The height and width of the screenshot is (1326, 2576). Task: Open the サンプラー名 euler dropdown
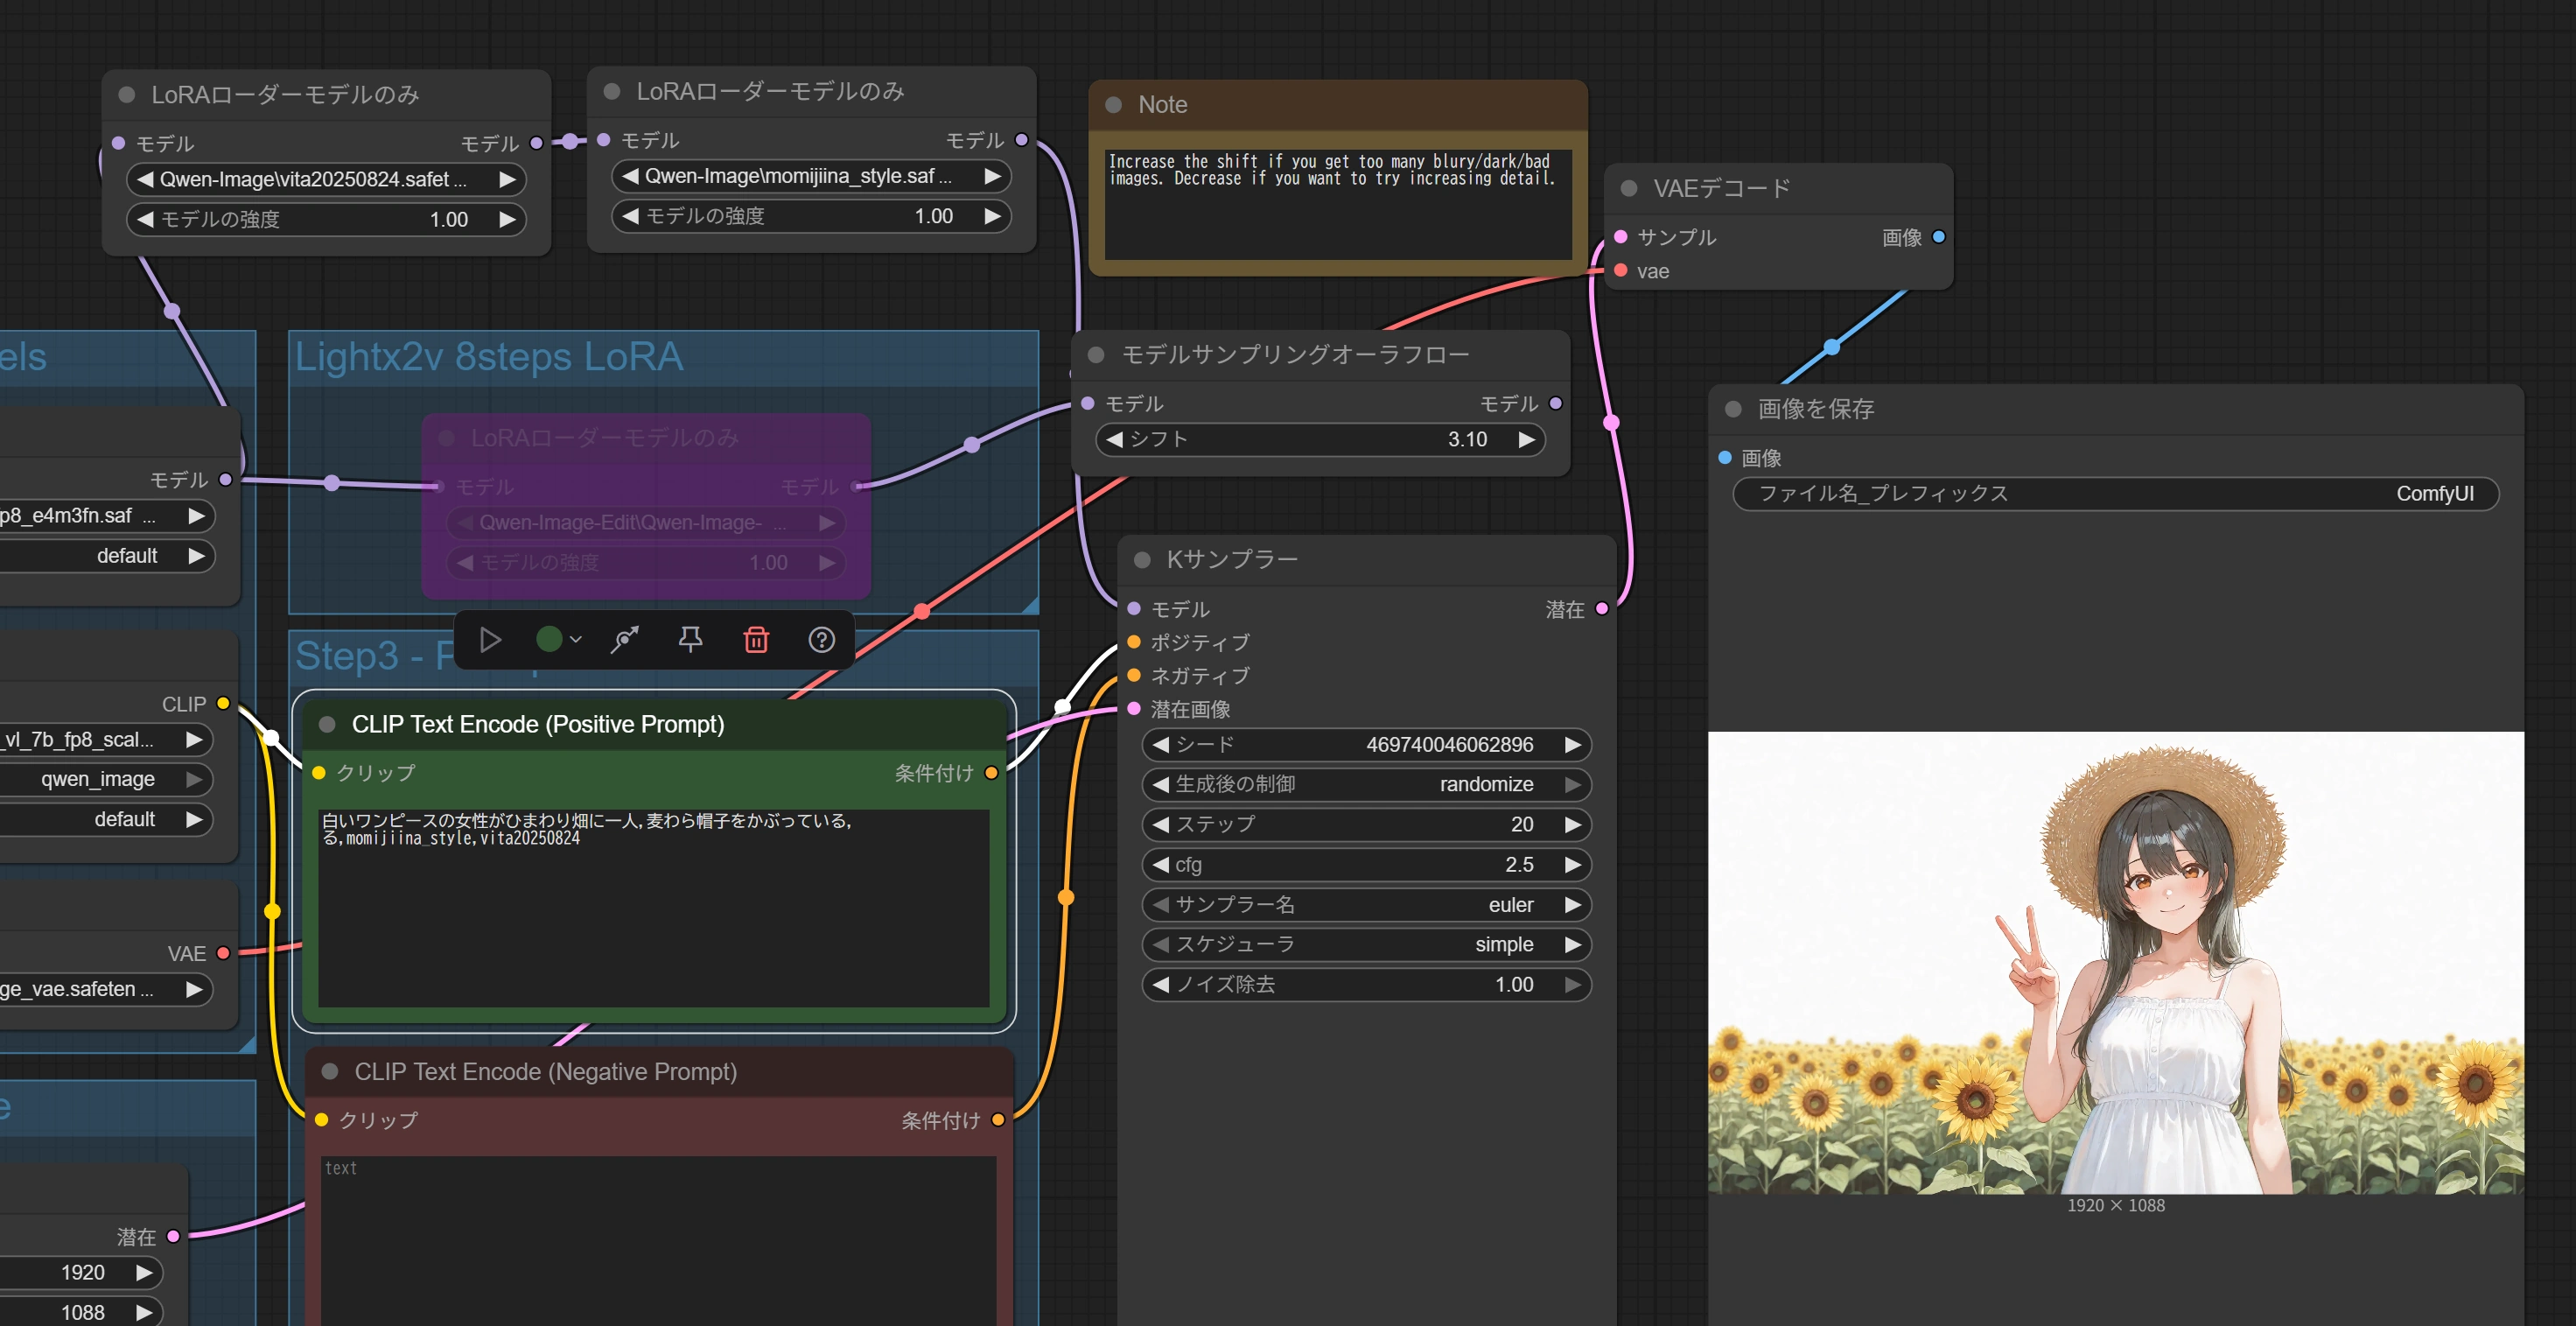(1366, 905)
